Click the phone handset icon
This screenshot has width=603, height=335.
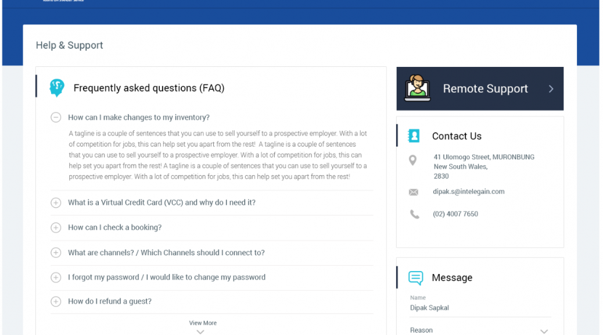(x=414, y=214)
